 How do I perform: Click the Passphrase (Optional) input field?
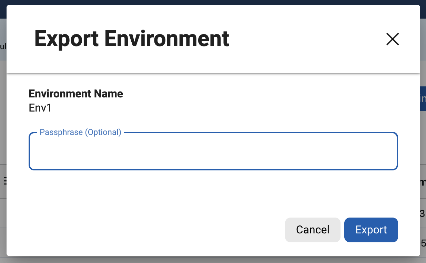pyautogui.click(x=213, y=152)
